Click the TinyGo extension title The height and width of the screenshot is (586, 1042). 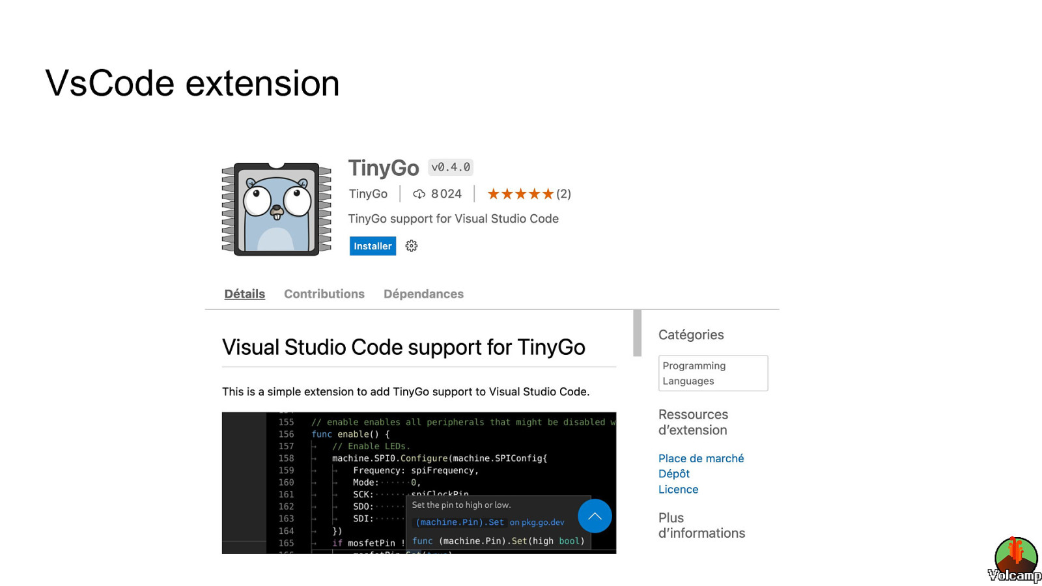(x=384, y=168)
